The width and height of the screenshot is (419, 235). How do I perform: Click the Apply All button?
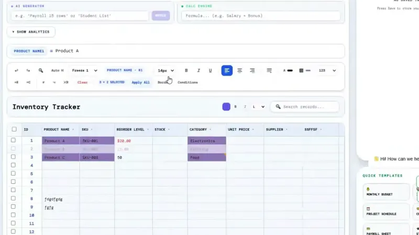coord(140,83)
